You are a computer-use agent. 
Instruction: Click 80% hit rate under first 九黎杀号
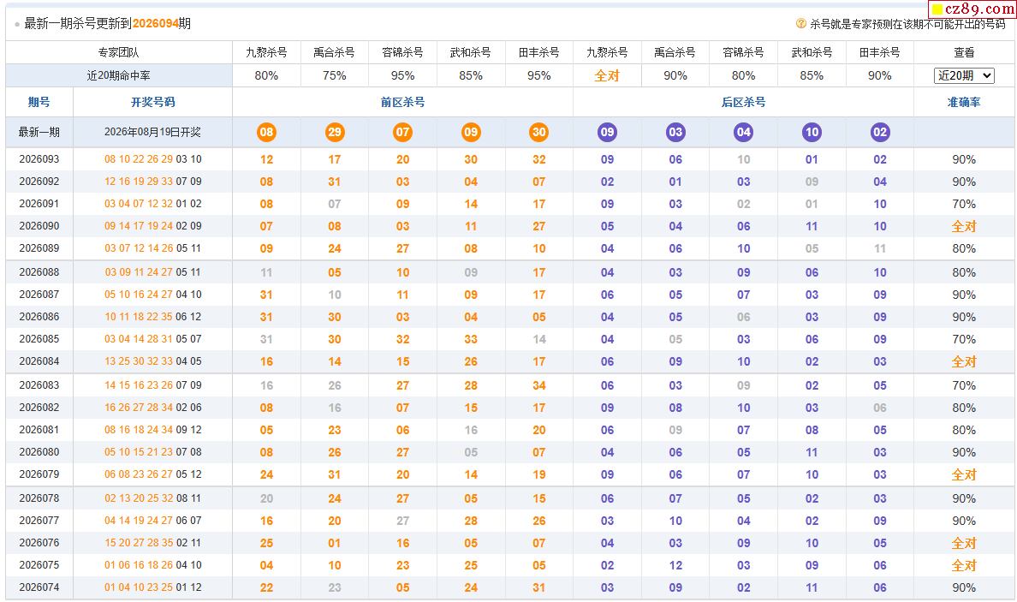pyautogui.click(x=266, y=75)
